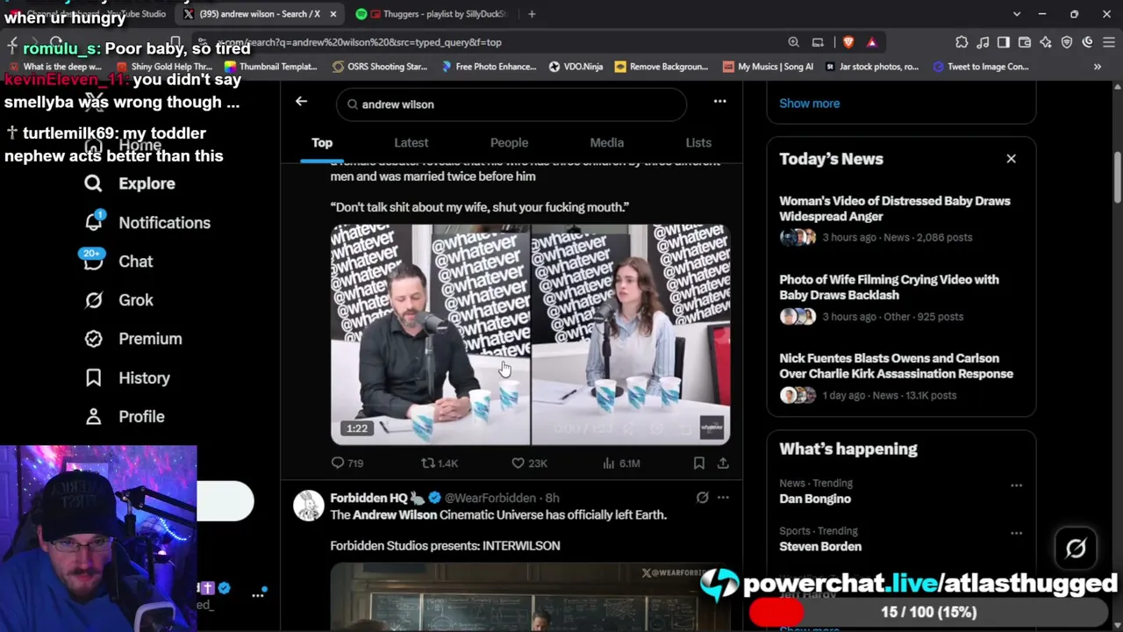Switch to the Latest search tab
1123x632 pixels.
(x=411, y=142)
